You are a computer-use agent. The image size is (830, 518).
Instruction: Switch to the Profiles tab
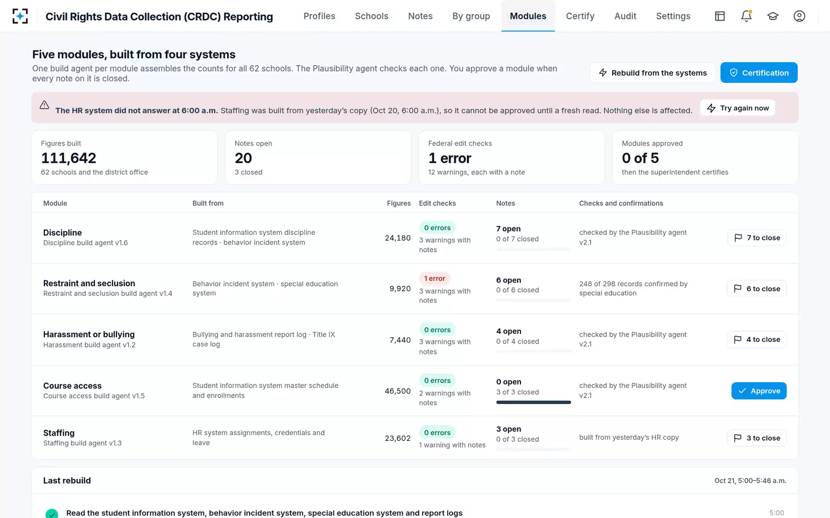(x=319, y=16)
